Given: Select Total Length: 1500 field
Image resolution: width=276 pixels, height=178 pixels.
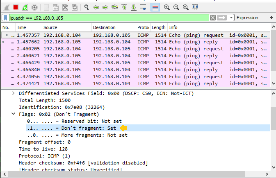Looking at the screenshot, I should pos(45,100).
